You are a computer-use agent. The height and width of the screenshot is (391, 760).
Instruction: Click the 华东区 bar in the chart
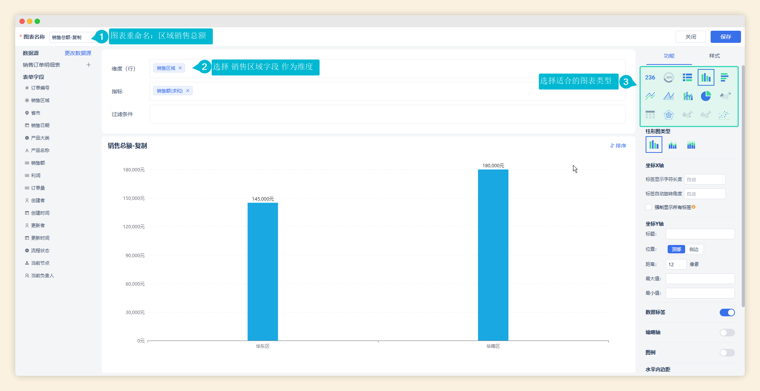263,272
